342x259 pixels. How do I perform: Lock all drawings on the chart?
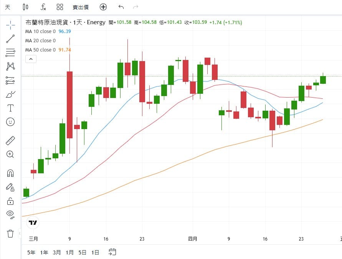point(10,201)
